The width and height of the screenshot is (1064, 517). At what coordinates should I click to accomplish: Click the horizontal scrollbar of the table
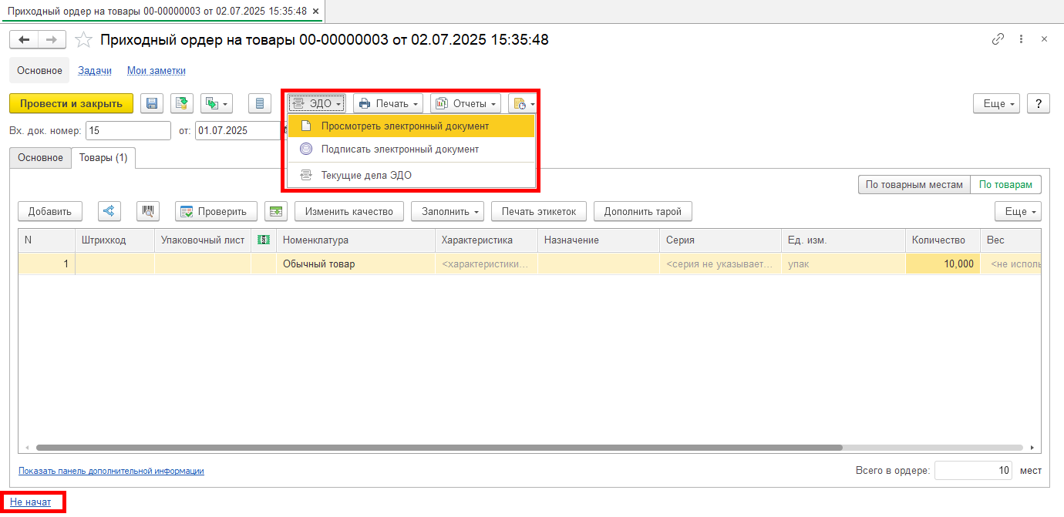point(439,447)
